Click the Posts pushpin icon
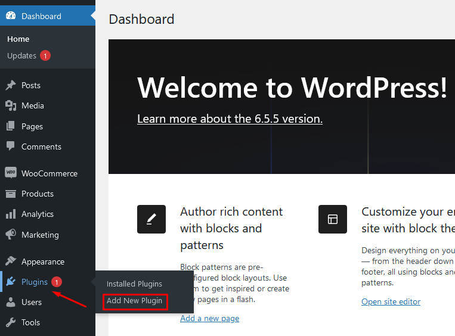This screenshot has width=455, height=336. (11, 85)
